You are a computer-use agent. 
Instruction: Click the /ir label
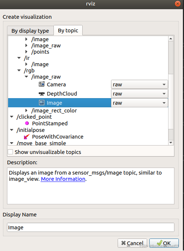[27, 58]
